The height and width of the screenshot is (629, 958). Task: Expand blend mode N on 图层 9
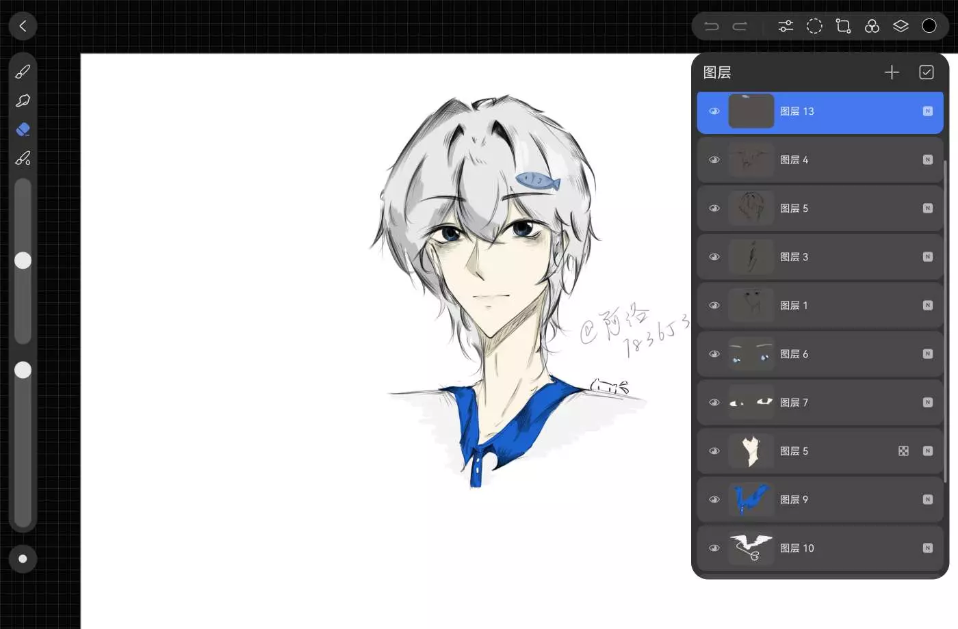pyautogui.click(x=927, y=500)
